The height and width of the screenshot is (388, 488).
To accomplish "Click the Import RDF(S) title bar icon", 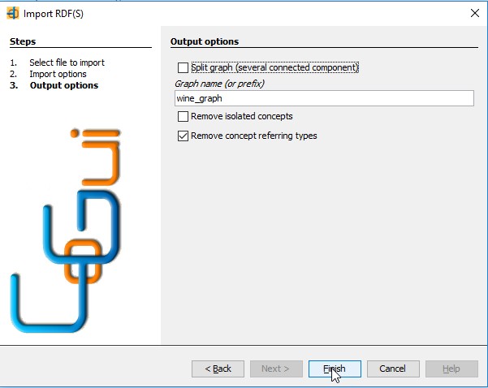I will (13, 13).
